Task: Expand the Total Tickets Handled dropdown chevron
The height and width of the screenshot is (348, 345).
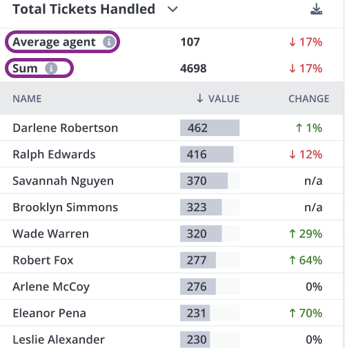Action: [x=172, y=10]
